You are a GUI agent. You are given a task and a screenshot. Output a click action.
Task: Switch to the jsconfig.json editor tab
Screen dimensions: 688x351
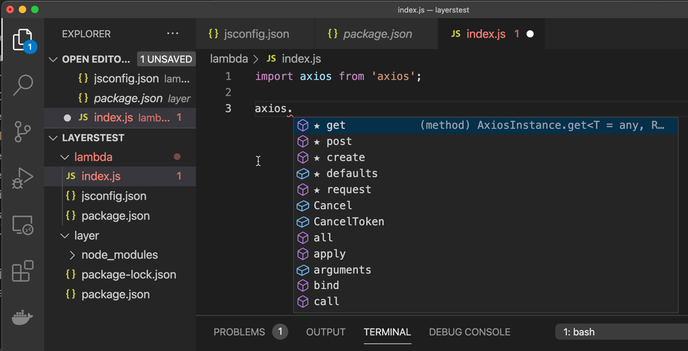coord(255,34)
